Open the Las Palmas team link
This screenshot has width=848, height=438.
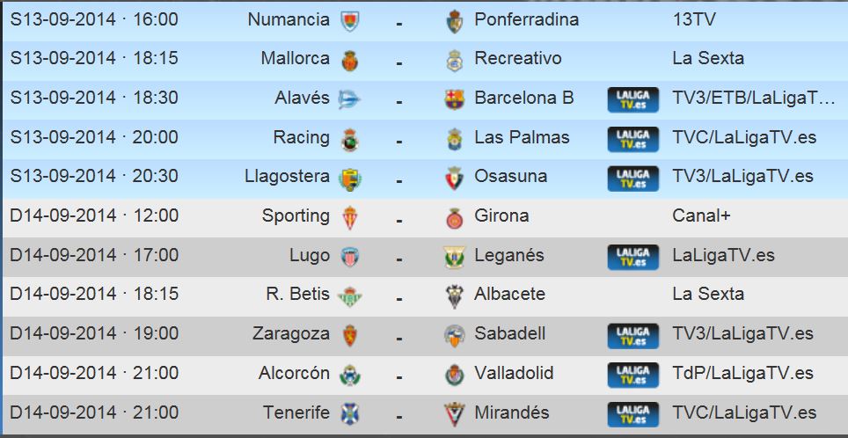(x=522, y=137)
